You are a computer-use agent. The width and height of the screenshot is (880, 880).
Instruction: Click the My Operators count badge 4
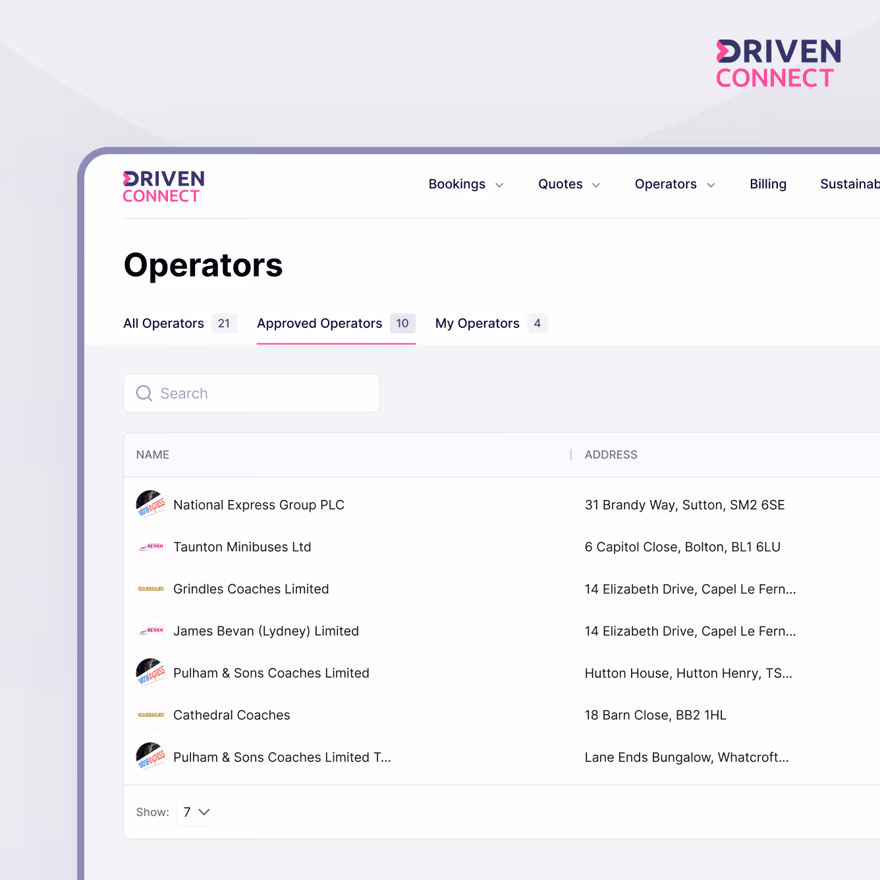pyautogui.click(x=537, y=323)
